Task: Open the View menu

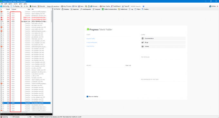Action: (x=21, y=4)
